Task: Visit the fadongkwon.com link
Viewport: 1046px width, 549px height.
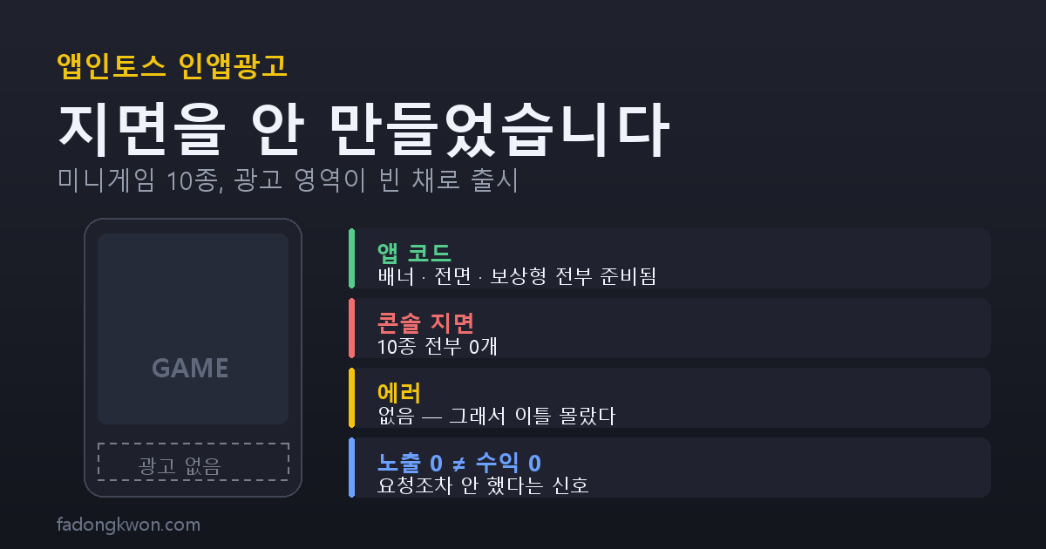Action: (128, 525)
